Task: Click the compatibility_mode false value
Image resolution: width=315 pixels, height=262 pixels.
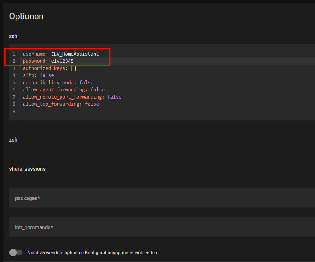Action: (86, 82)
